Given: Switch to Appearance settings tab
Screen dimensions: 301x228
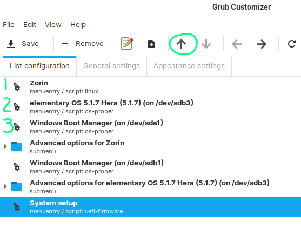Looking at the screenshot, I should click(189, 66).
